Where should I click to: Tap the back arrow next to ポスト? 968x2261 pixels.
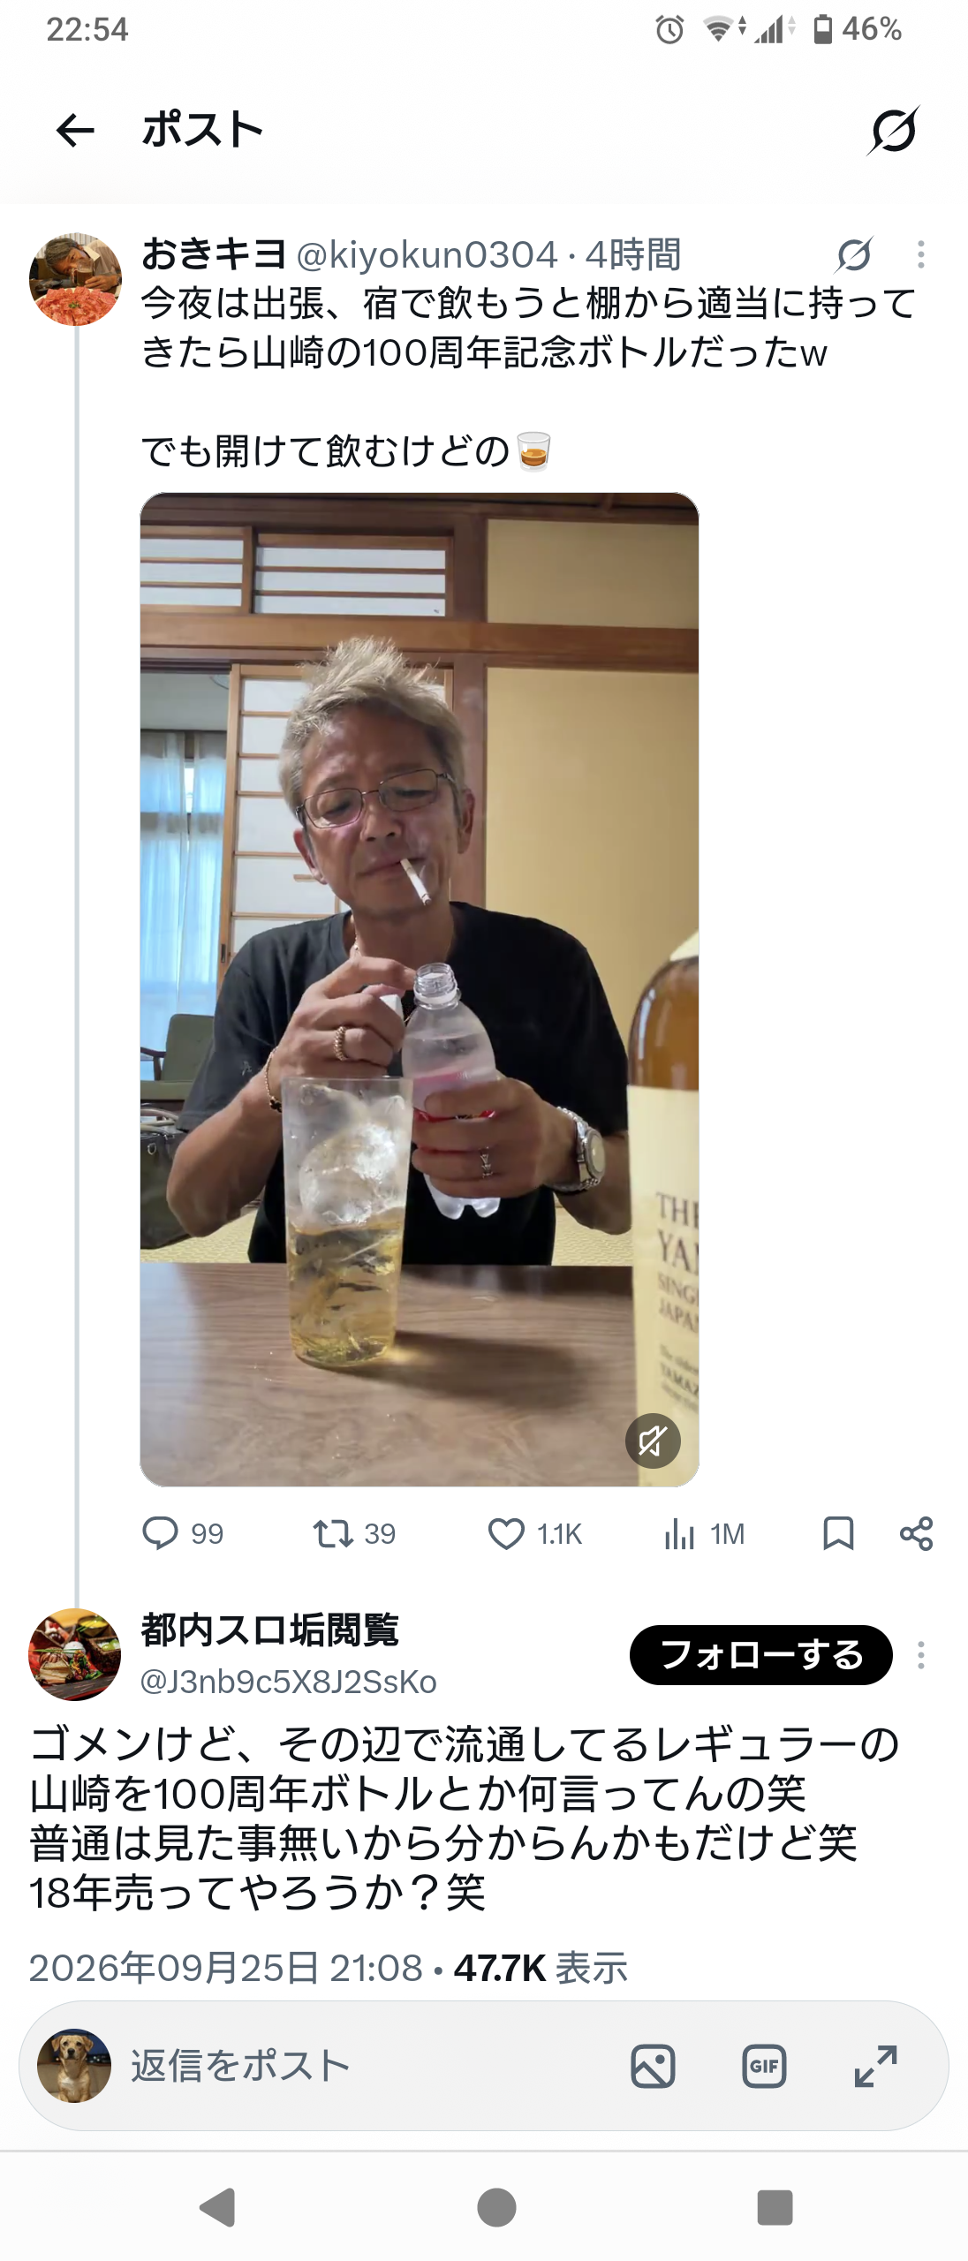(75, 131)
